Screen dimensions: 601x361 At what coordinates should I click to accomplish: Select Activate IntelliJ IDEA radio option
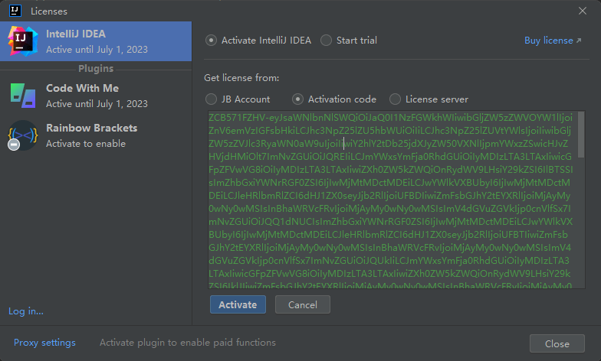click(212, 41)
